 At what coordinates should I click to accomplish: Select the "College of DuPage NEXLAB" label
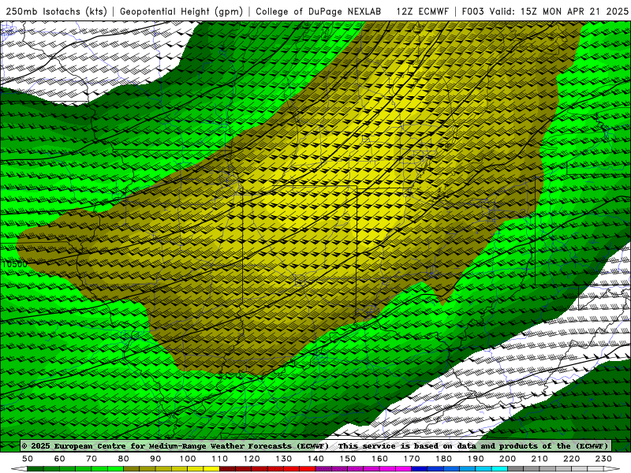point(319,11)
